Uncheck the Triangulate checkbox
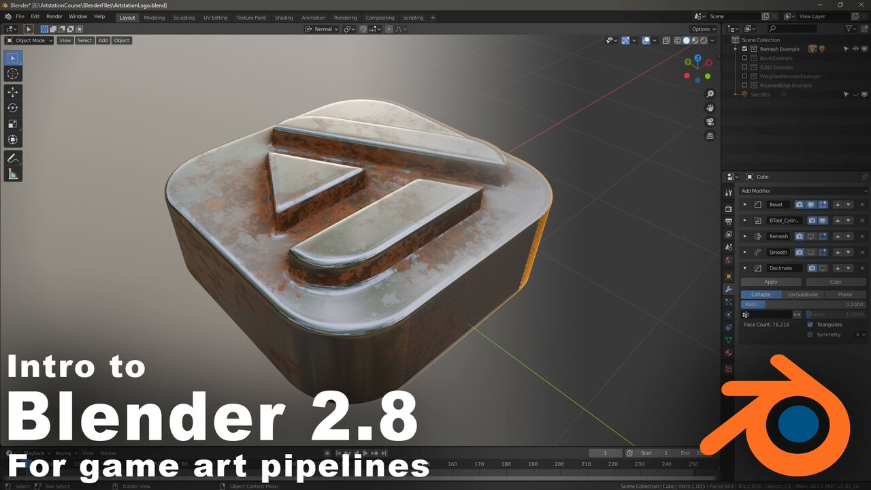 (x=810, y=325)
